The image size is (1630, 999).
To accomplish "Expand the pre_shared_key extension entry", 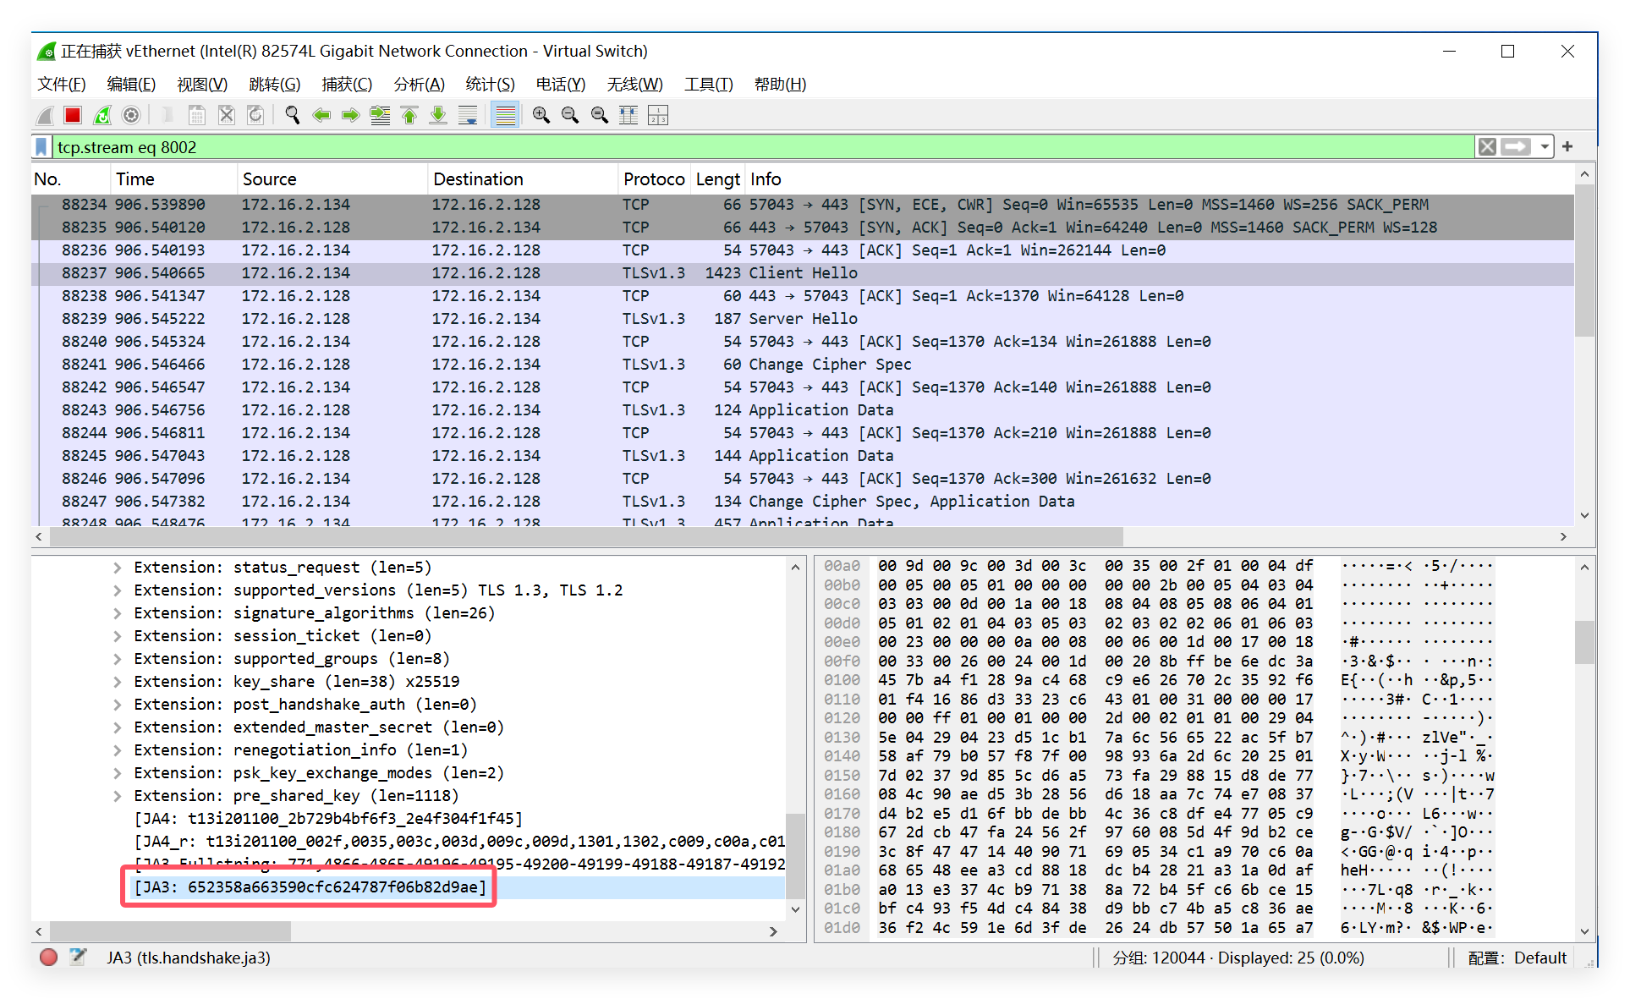I will pos(118,796).
